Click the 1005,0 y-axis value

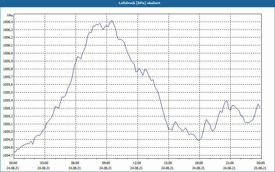8,132
